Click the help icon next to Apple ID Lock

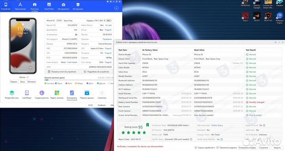[x=264, y=125]
